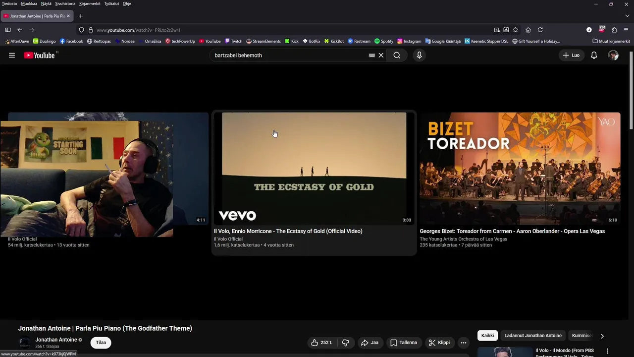Open the Instagram bookmark
The width and height of the screenshot is (634, 357).
[409, 41]
